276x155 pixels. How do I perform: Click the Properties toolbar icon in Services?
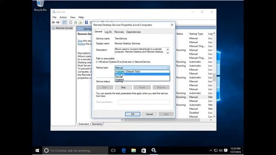click(x=71, y=22)
